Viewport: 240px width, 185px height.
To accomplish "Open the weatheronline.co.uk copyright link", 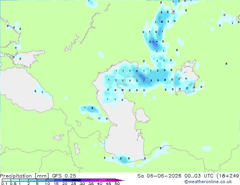I will [208, 182].
